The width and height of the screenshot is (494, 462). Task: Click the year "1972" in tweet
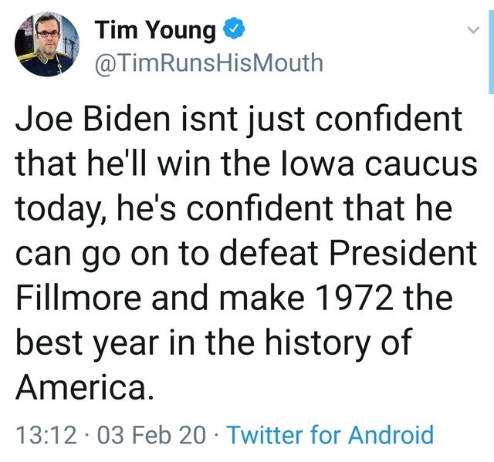coord(355,298)
